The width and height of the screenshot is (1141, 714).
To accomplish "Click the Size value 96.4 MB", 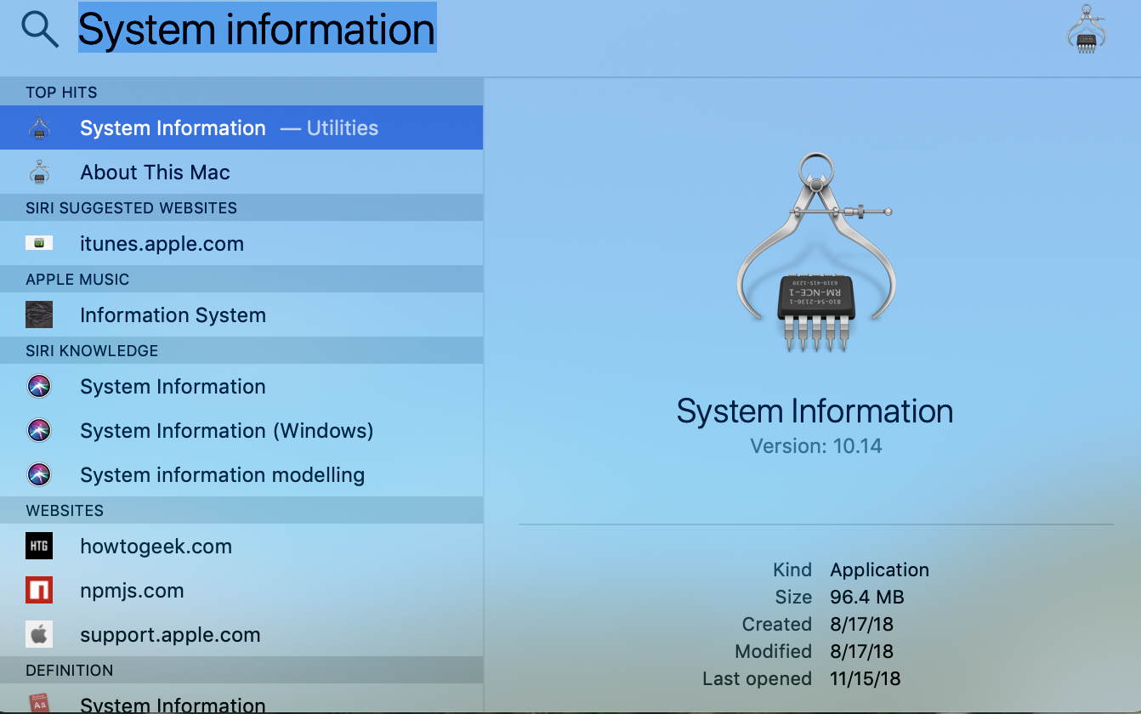I will pyautogui.click(x=867, y=597).
